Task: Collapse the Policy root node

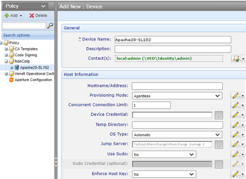Action: [x=1, y=43]
